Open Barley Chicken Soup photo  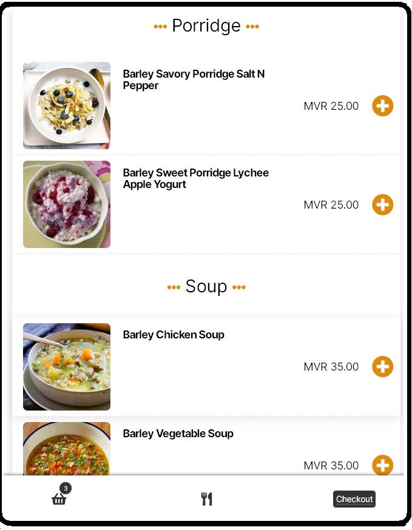(x=67, y=367)
